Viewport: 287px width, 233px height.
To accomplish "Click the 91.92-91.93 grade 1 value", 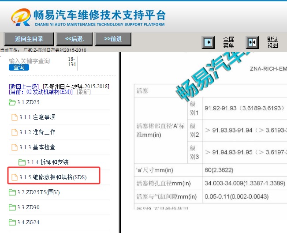I will click(x=245, y=108).
